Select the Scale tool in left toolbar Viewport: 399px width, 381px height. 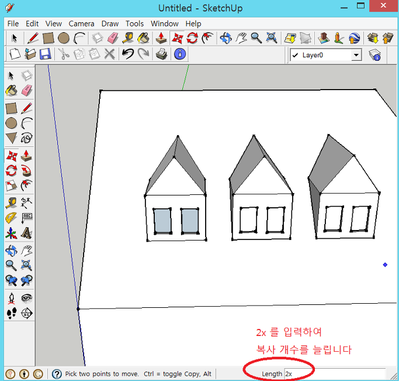point(12,186)
